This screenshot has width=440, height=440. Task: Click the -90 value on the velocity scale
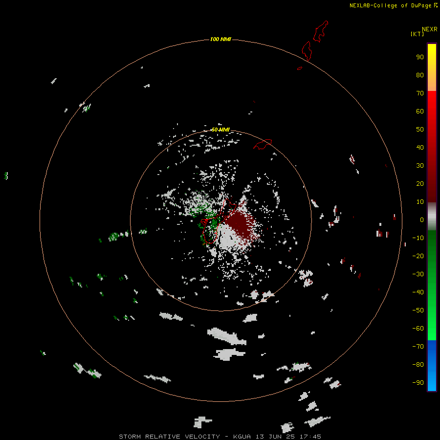coord(418,383)
